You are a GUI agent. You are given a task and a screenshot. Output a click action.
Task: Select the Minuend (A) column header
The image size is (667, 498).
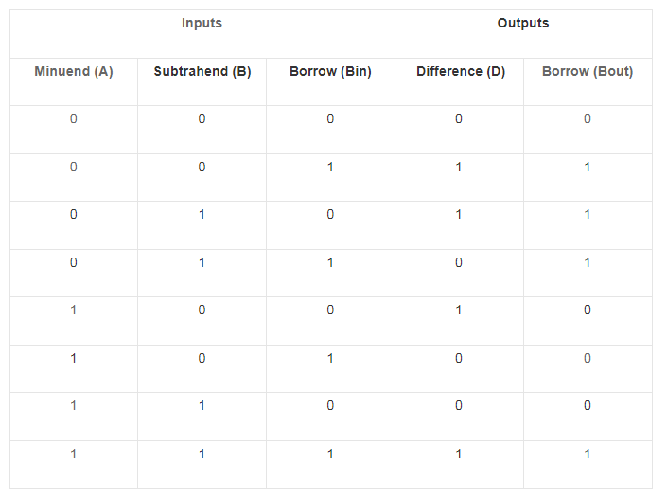[74, 72]
